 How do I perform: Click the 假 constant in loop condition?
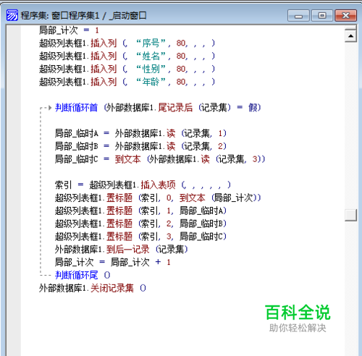click(253, 108)
